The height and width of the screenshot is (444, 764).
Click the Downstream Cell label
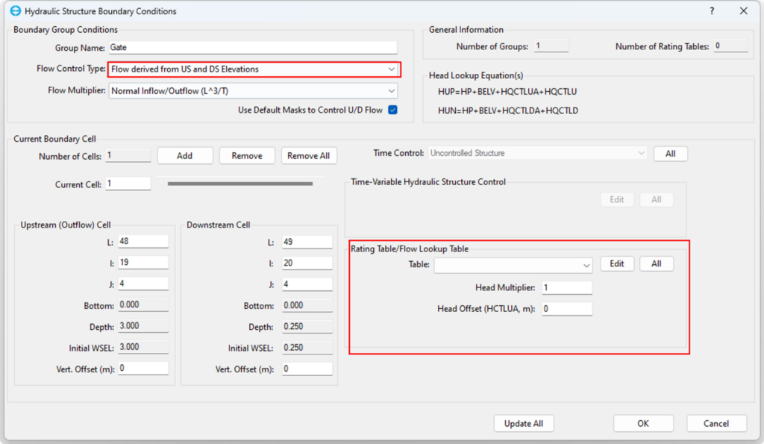[219, 225]
